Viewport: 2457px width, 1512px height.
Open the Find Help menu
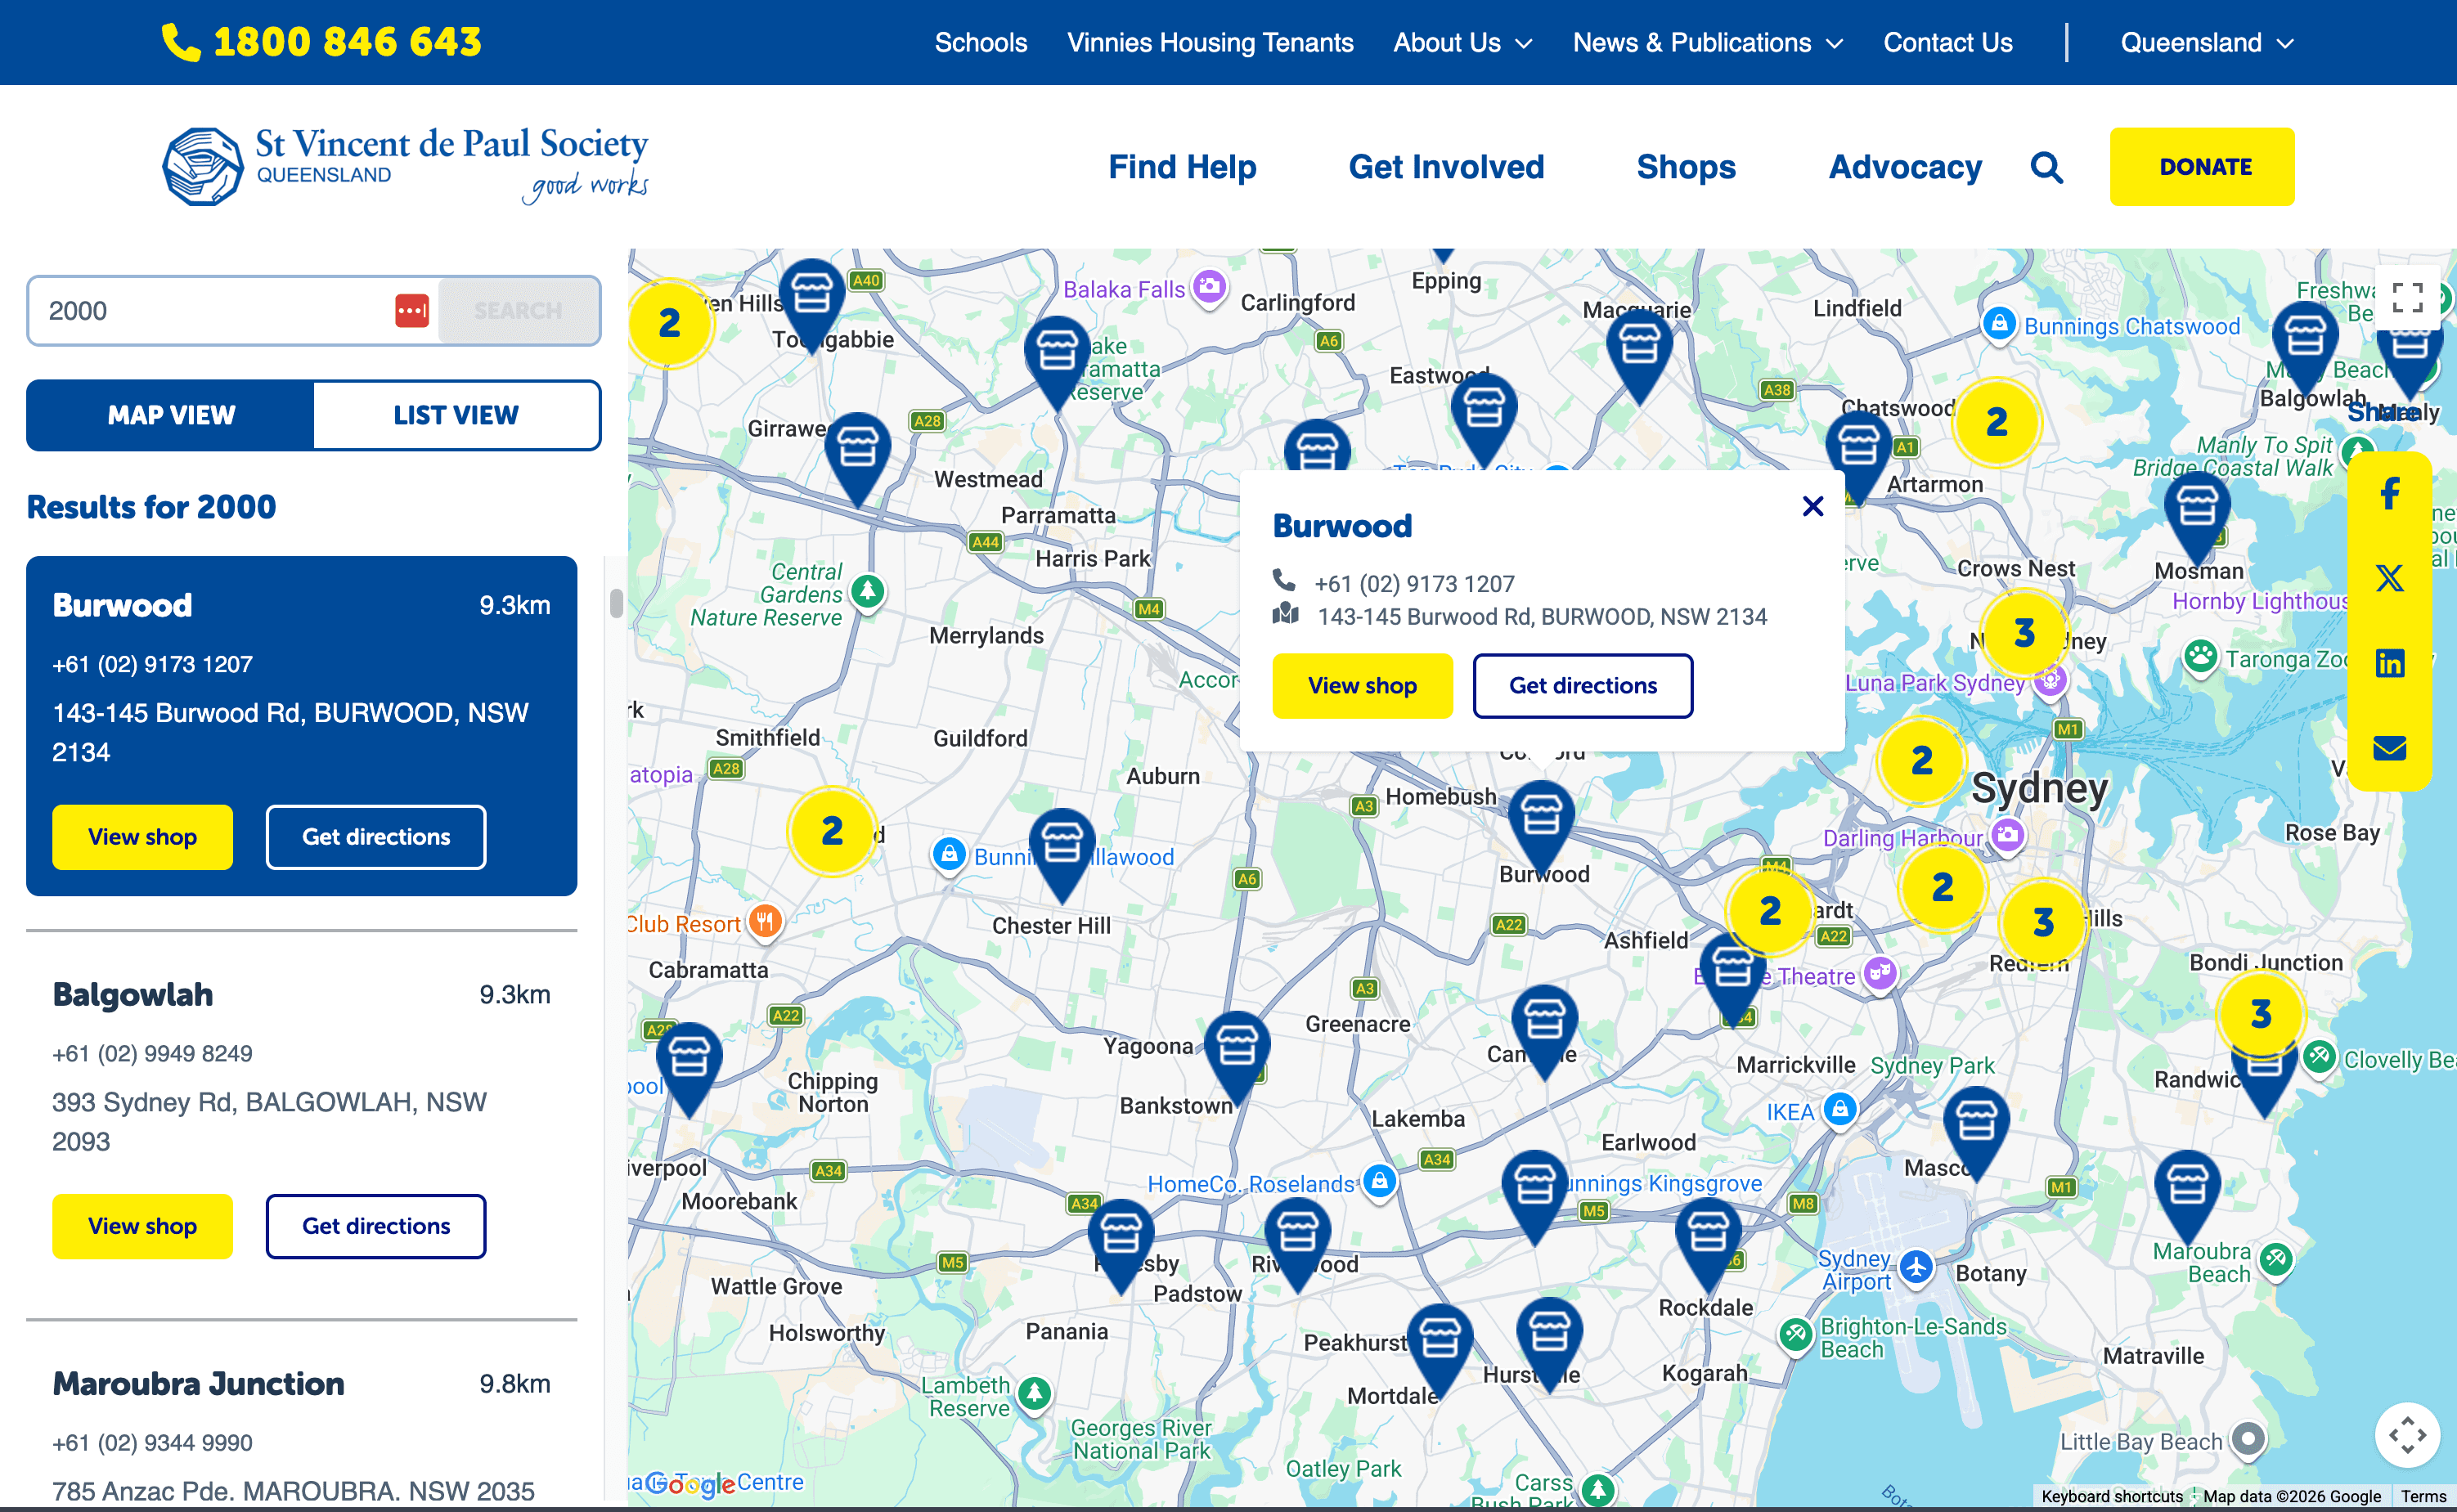point(1182,167)
